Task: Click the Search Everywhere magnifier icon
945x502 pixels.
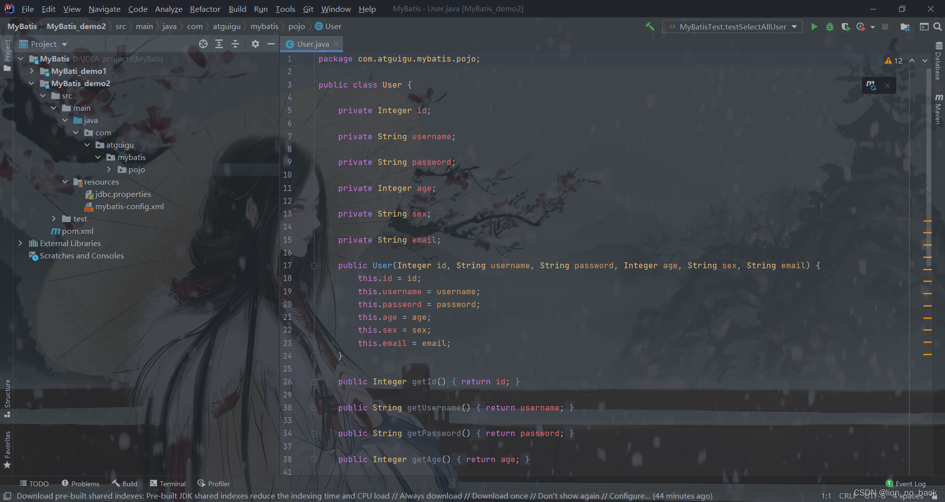Action: click(938, 27)
